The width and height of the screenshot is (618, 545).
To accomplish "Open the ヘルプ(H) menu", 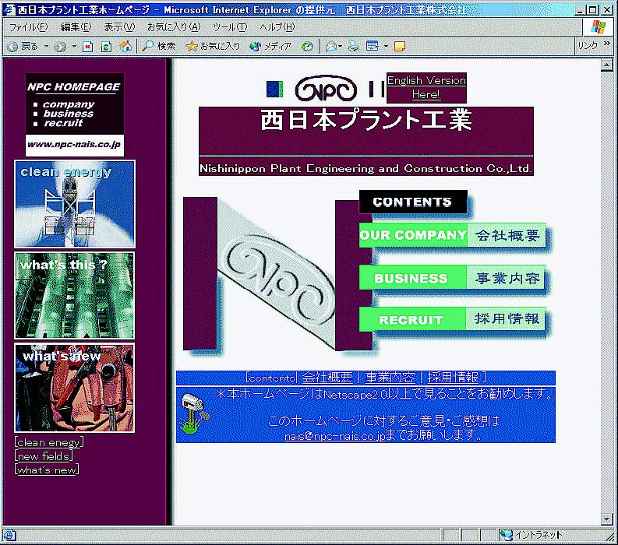I will [x=277, y=27].
